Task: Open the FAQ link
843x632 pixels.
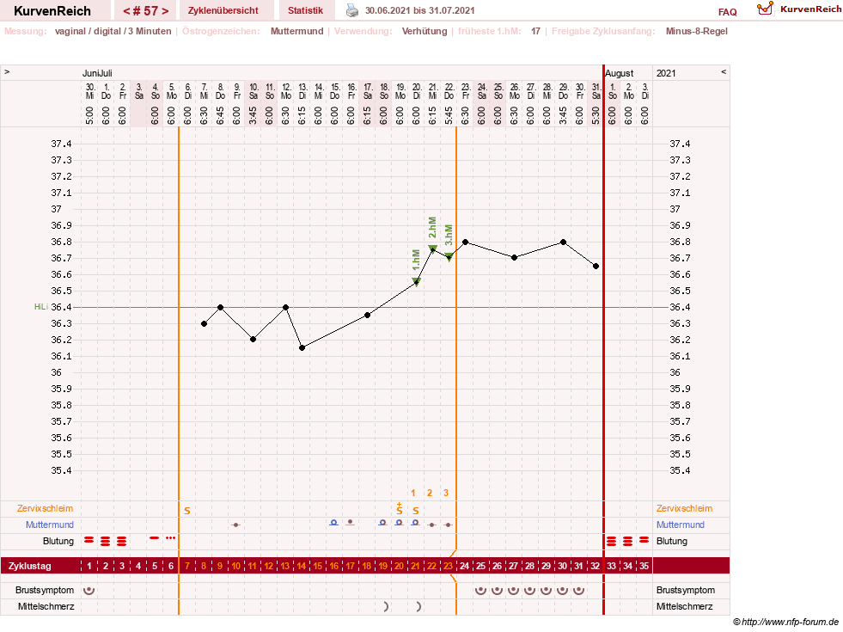Action: tap(727, 12)
